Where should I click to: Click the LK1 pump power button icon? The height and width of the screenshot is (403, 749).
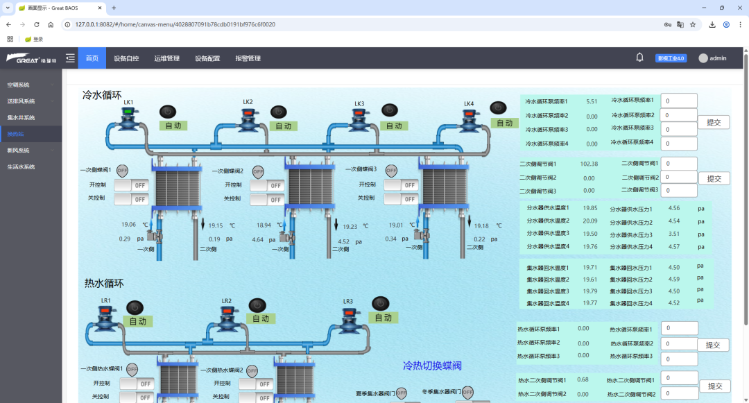tap(166, 110)
